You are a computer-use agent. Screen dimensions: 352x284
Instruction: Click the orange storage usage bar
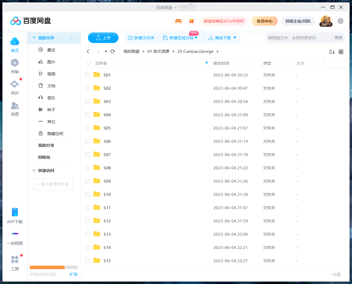click(x=47, y=267)
